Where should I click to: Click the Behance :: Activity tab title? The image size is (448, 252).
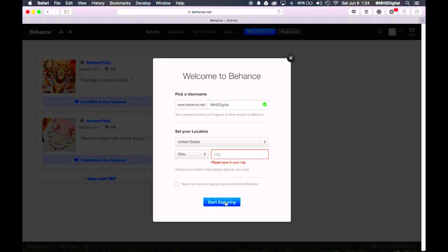[224, 21]
